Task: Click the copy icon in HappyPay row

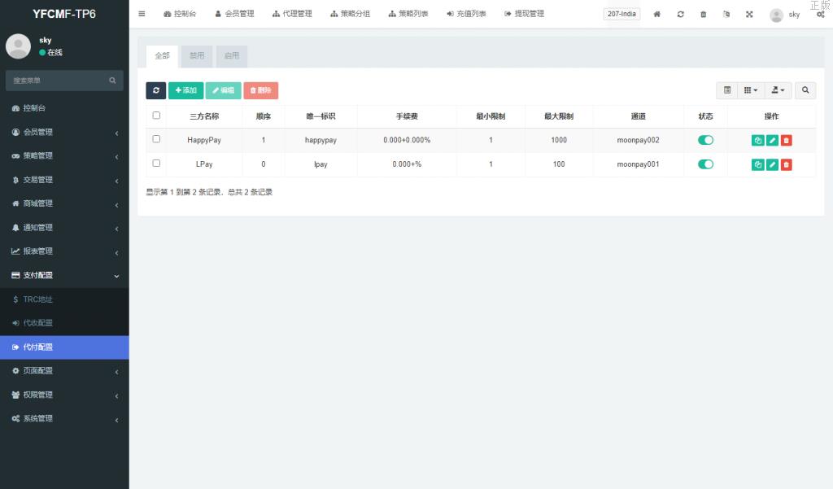Action: tap(757, 141)
